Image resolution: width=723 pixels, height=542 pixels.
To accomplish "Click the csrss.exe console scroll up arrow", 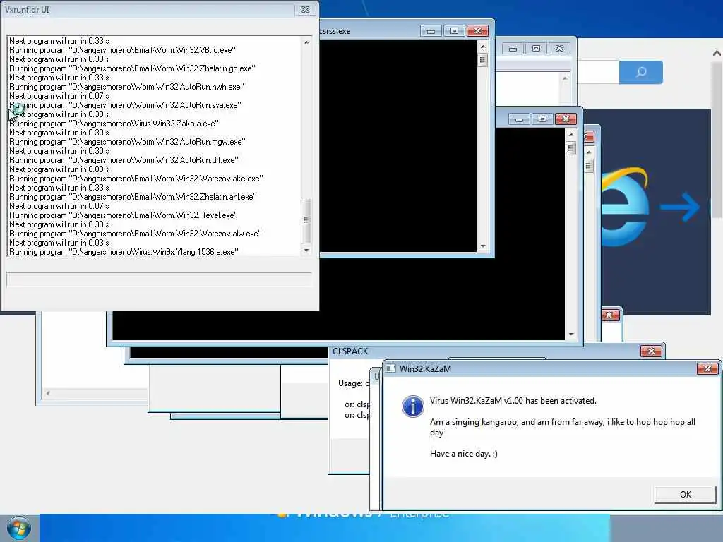I will pyautogui.click(x=483, y=47).
